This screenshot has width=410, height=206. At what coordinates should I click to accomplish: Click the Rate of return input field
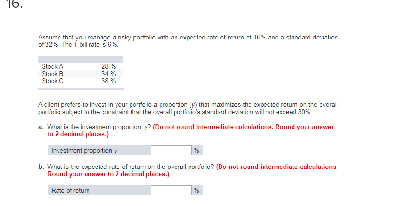[171, 191]
